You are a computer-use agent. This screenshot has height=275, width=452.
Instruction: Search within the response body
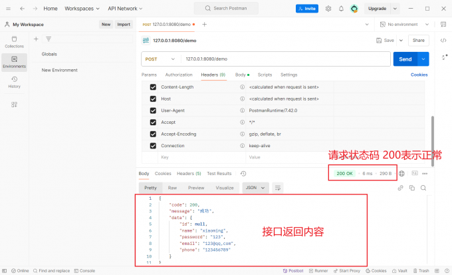(423, 188)
